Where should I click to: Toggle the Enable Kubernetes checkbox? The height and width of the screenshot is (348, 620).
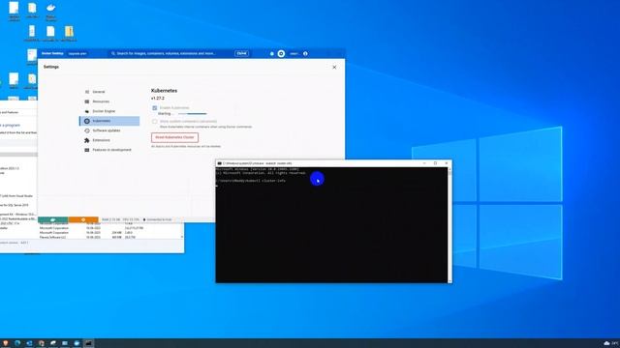pyautogui.click(x=155, y=107)
